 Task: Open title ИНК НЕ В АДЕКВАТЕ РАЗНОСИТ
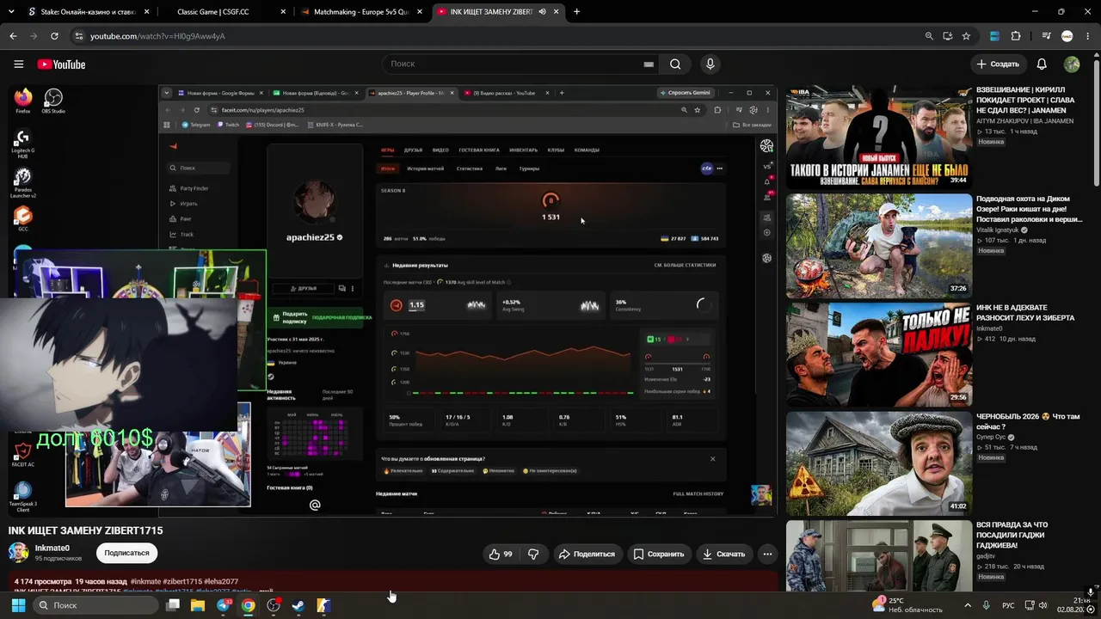(1025, 313)
